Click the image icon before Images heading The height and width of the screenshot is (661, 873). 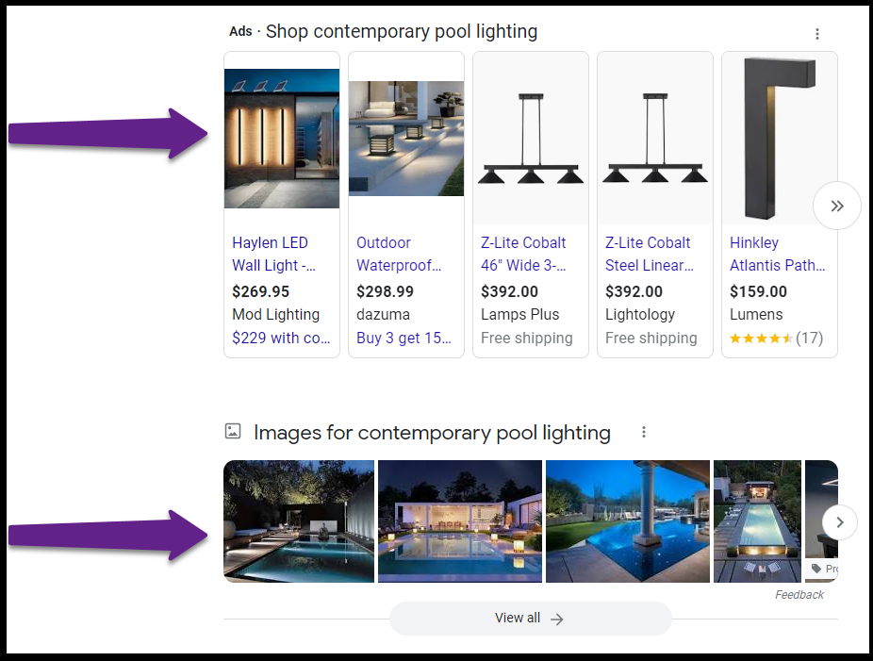tap(233, 431)
